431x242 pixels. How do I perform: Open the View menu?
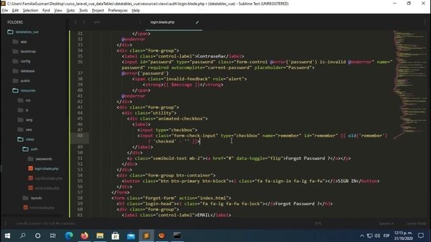(58, 11)
